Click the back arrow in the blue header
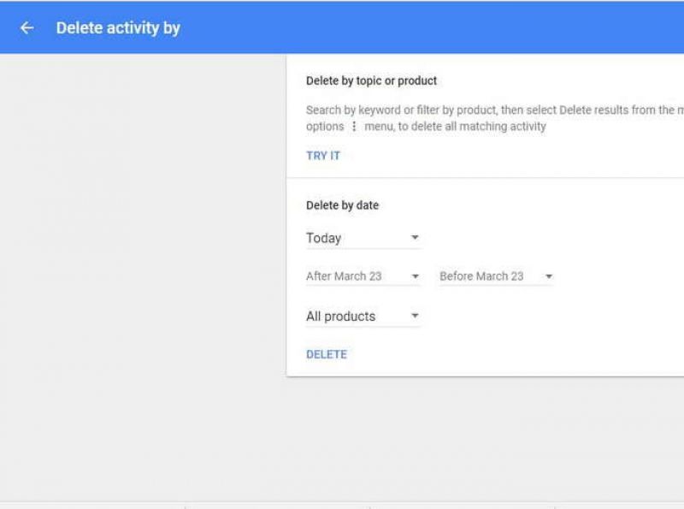The image size is (684, 509). coord(26,27)
